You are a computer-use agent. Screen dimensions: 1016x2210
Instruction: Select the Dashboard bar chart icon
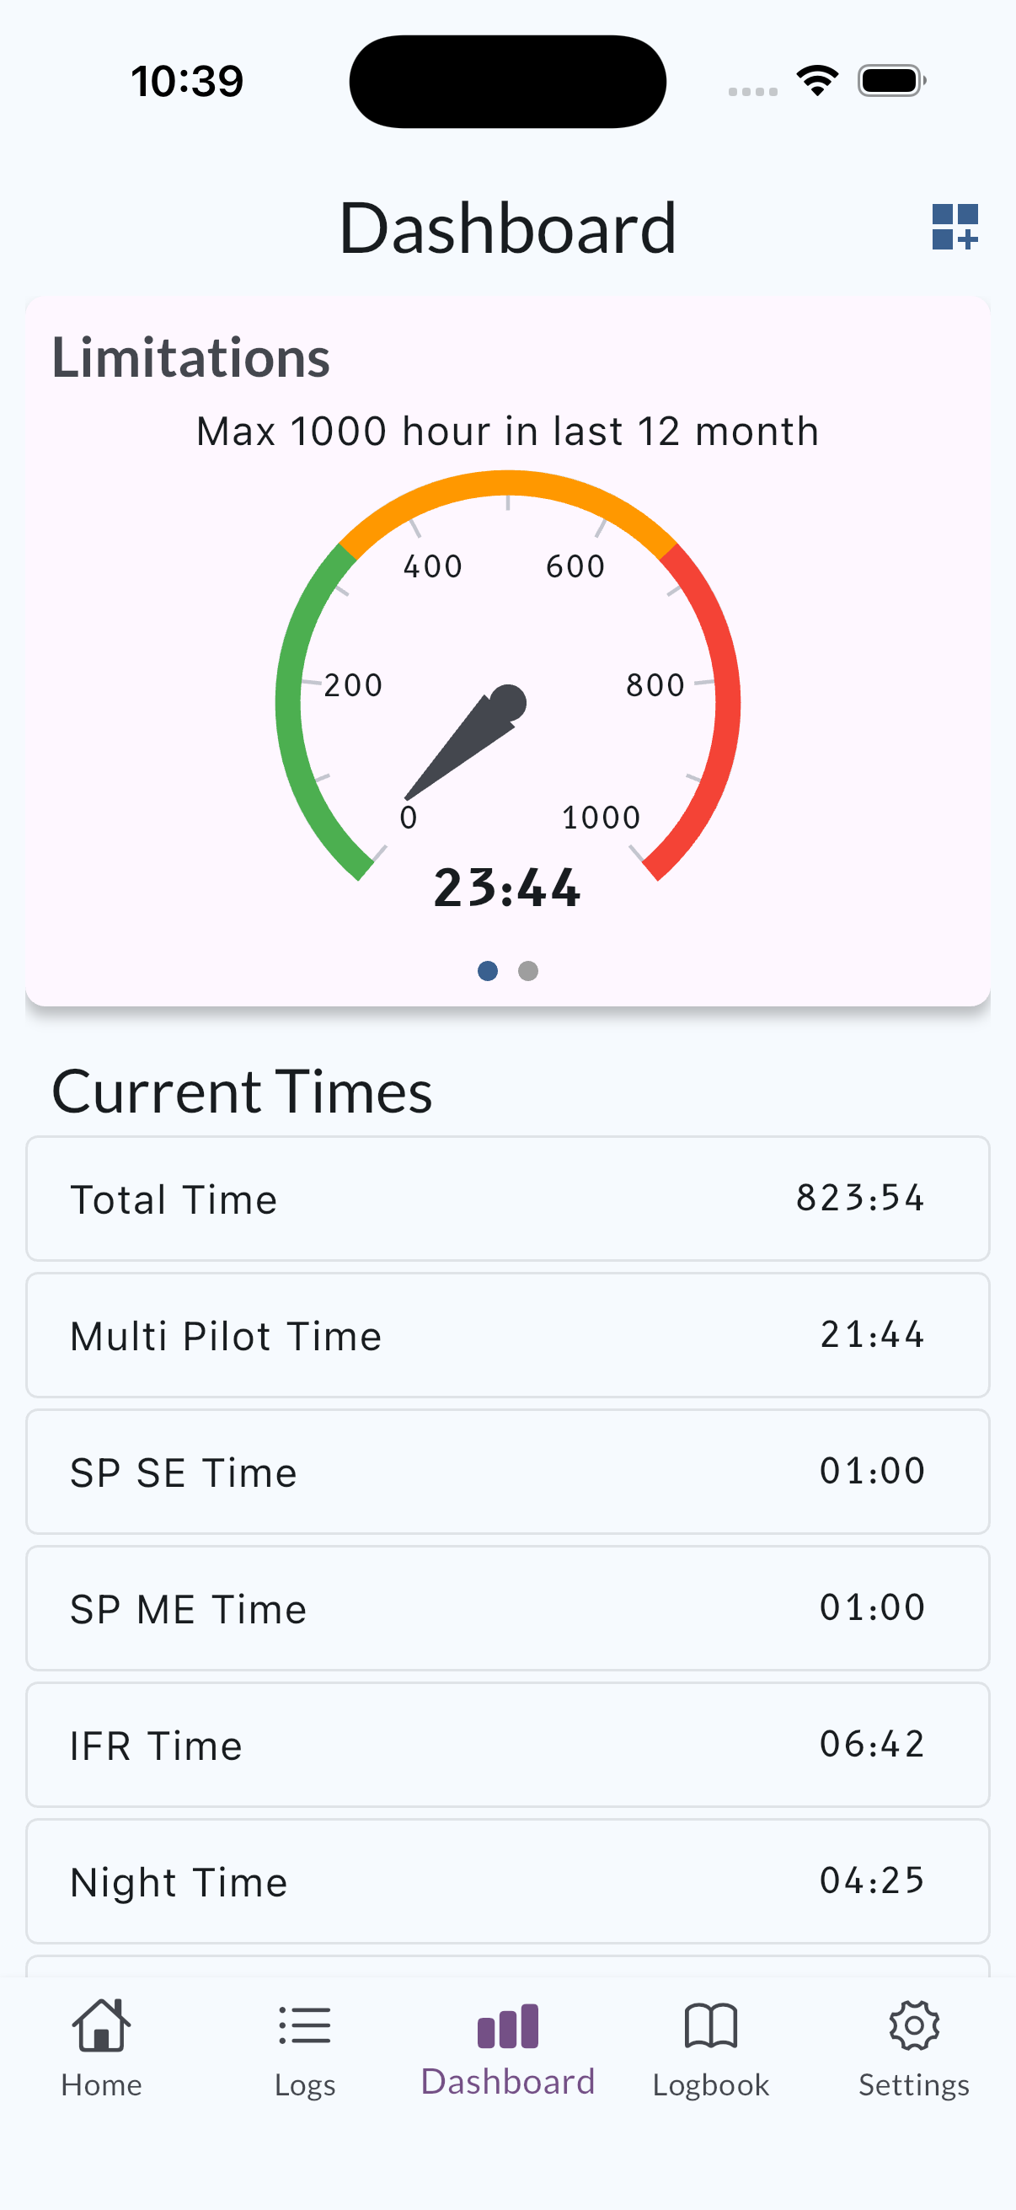[x=507, y=2025]
